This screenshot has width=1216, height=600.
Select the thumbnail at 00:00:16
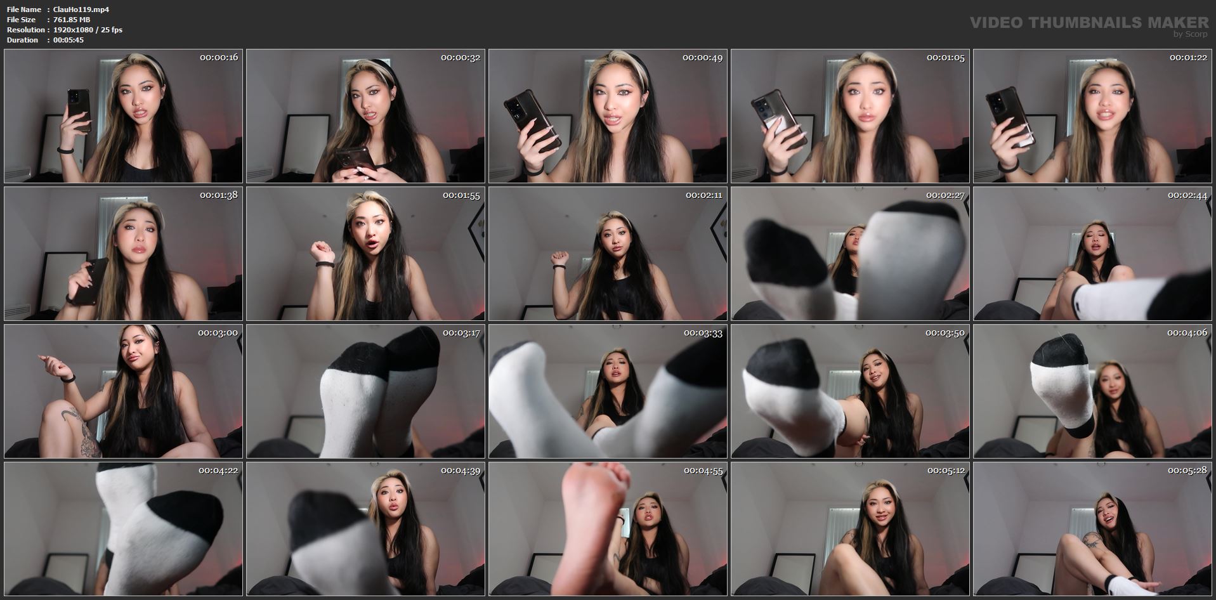(x=123, y=116)
